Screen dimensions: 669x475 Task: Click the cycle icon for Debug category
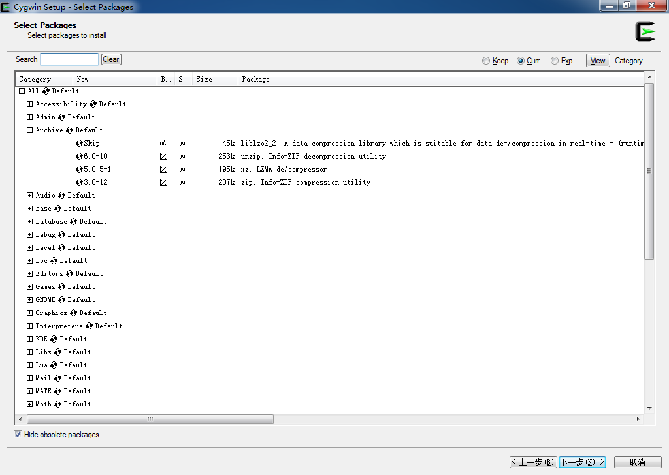click(61, 235)
